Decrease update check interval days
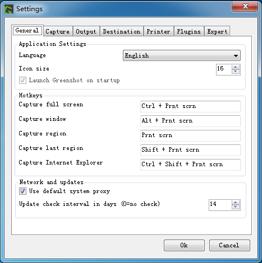The width and height of the screenshot is (262, 263). [x=236, y=207]
